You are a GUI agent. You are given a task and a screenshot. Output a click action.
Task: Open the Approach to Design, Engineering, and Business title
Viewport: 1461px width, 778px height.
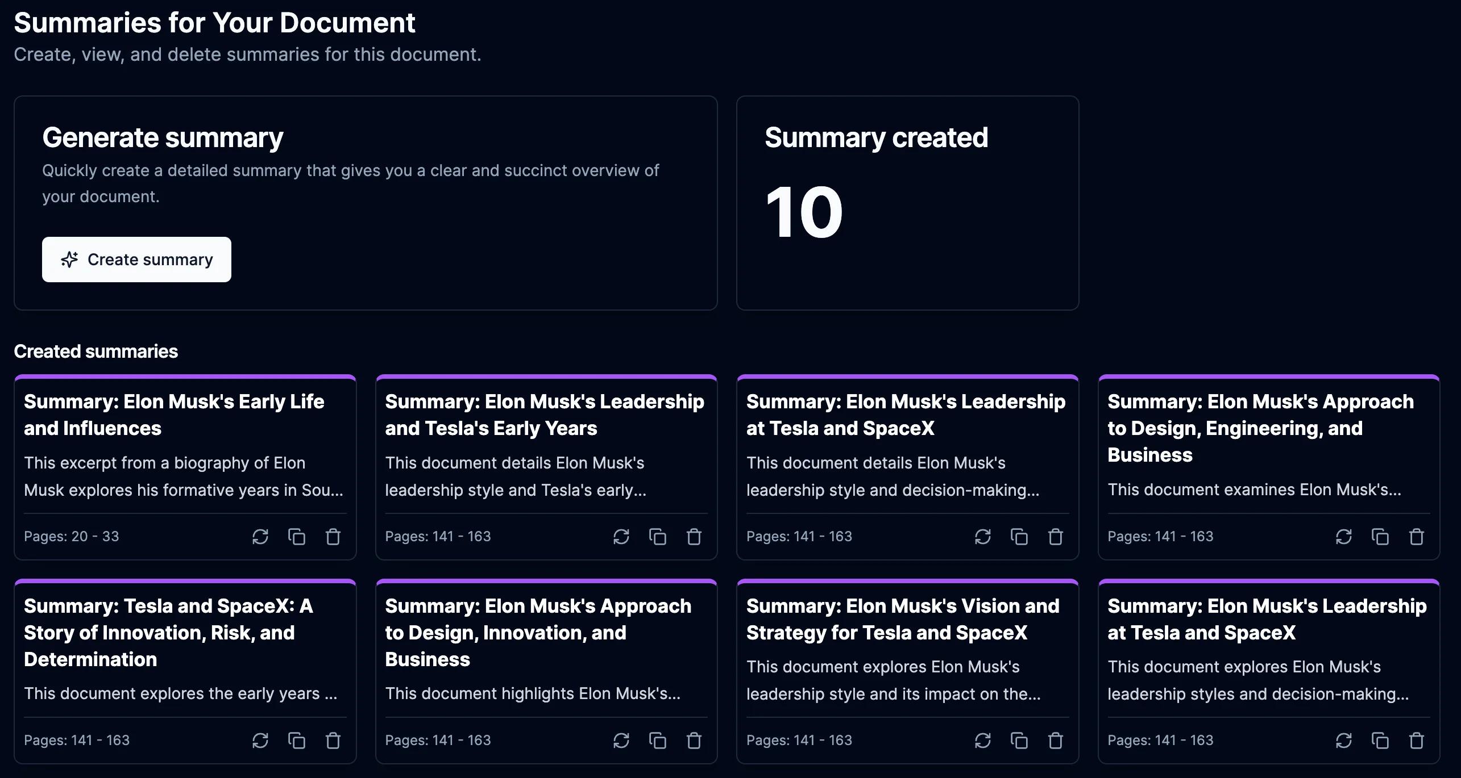click(x=1260, y=428)
